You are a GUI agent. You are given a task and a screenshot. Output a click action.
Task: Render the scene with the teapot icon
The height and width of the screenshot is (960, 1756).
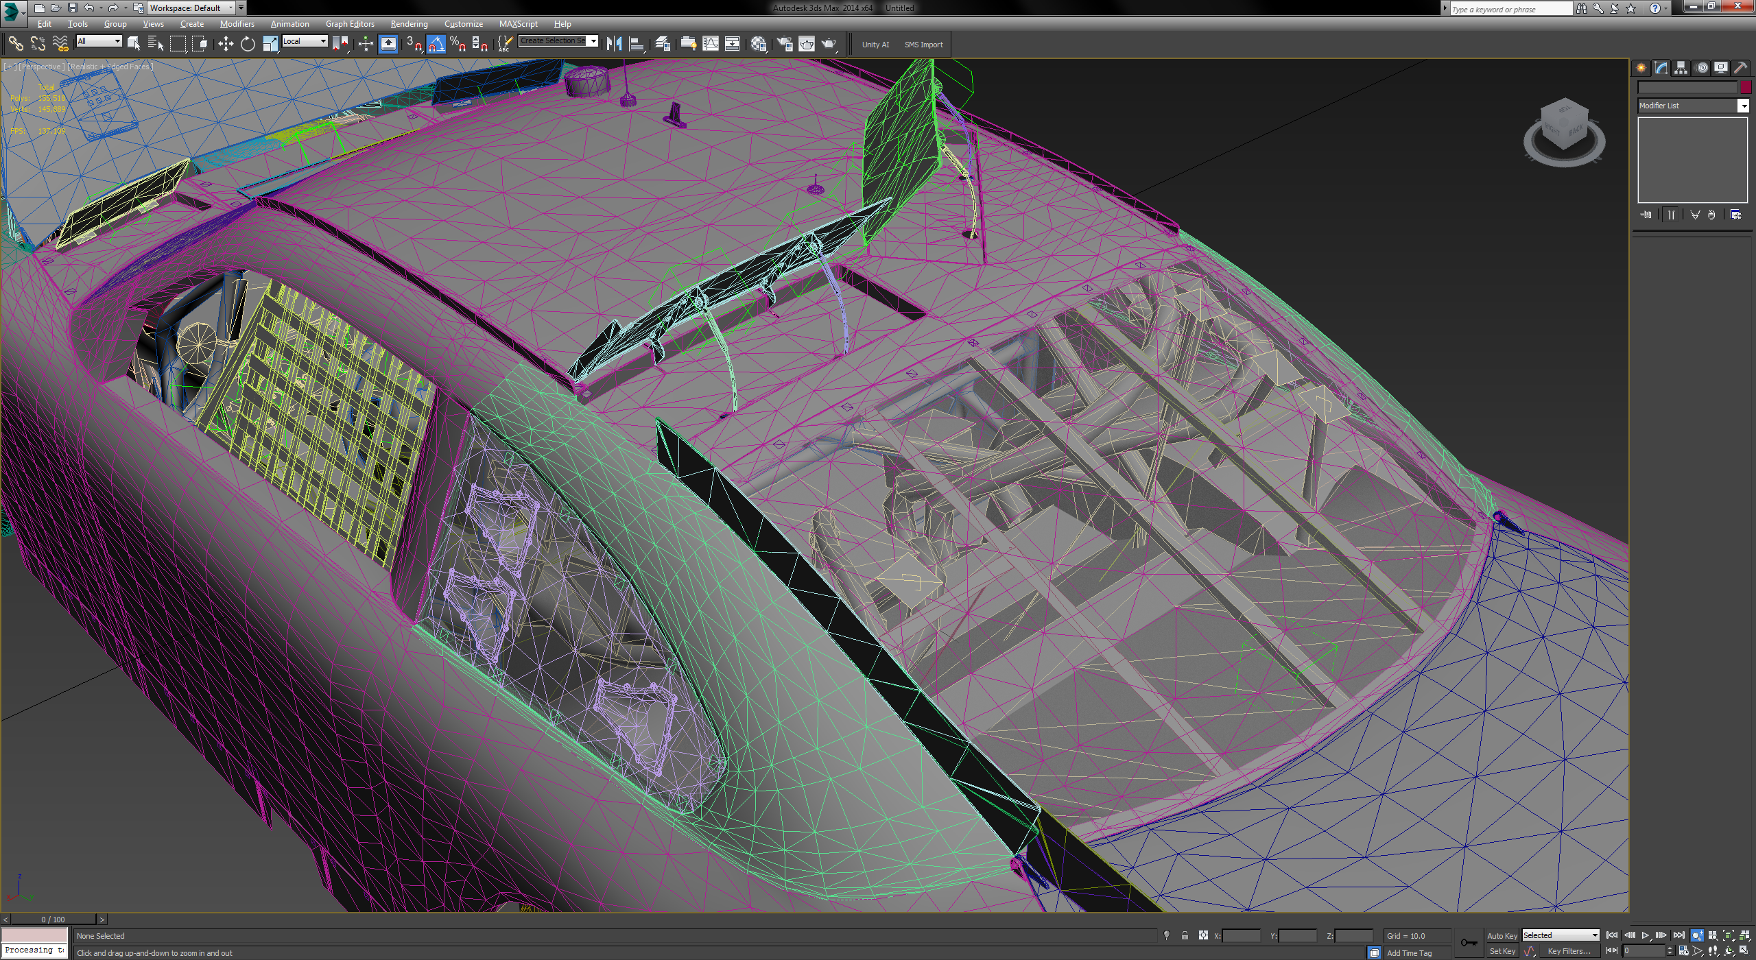pos(828,43)
